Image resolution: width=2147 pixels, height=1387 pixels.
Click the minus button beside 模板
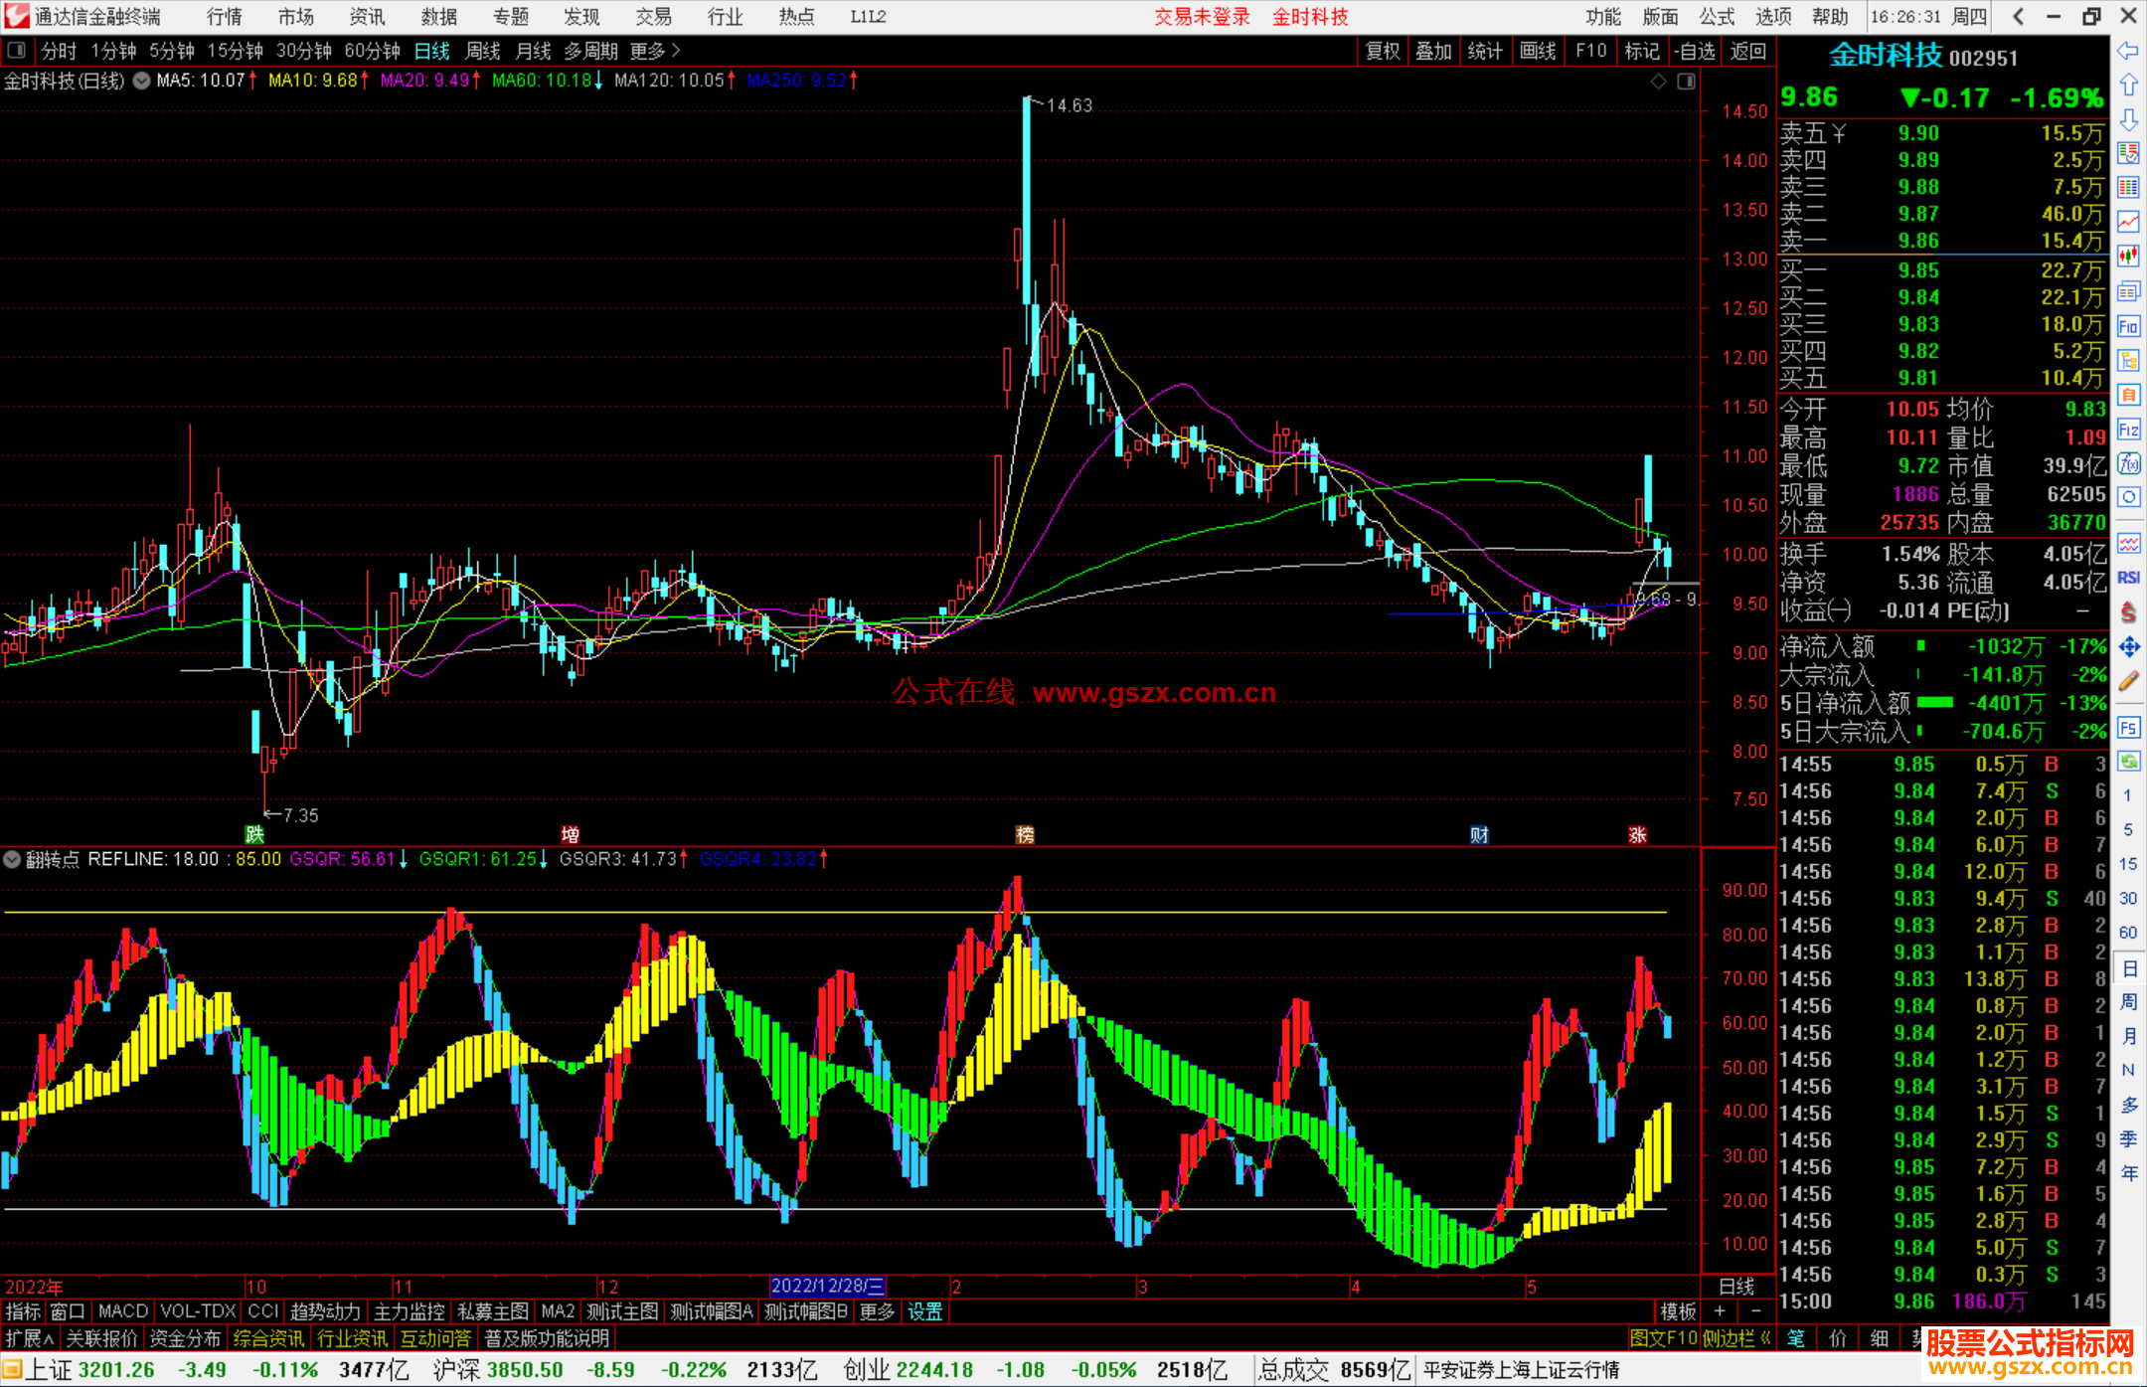coord(1756,1311)
